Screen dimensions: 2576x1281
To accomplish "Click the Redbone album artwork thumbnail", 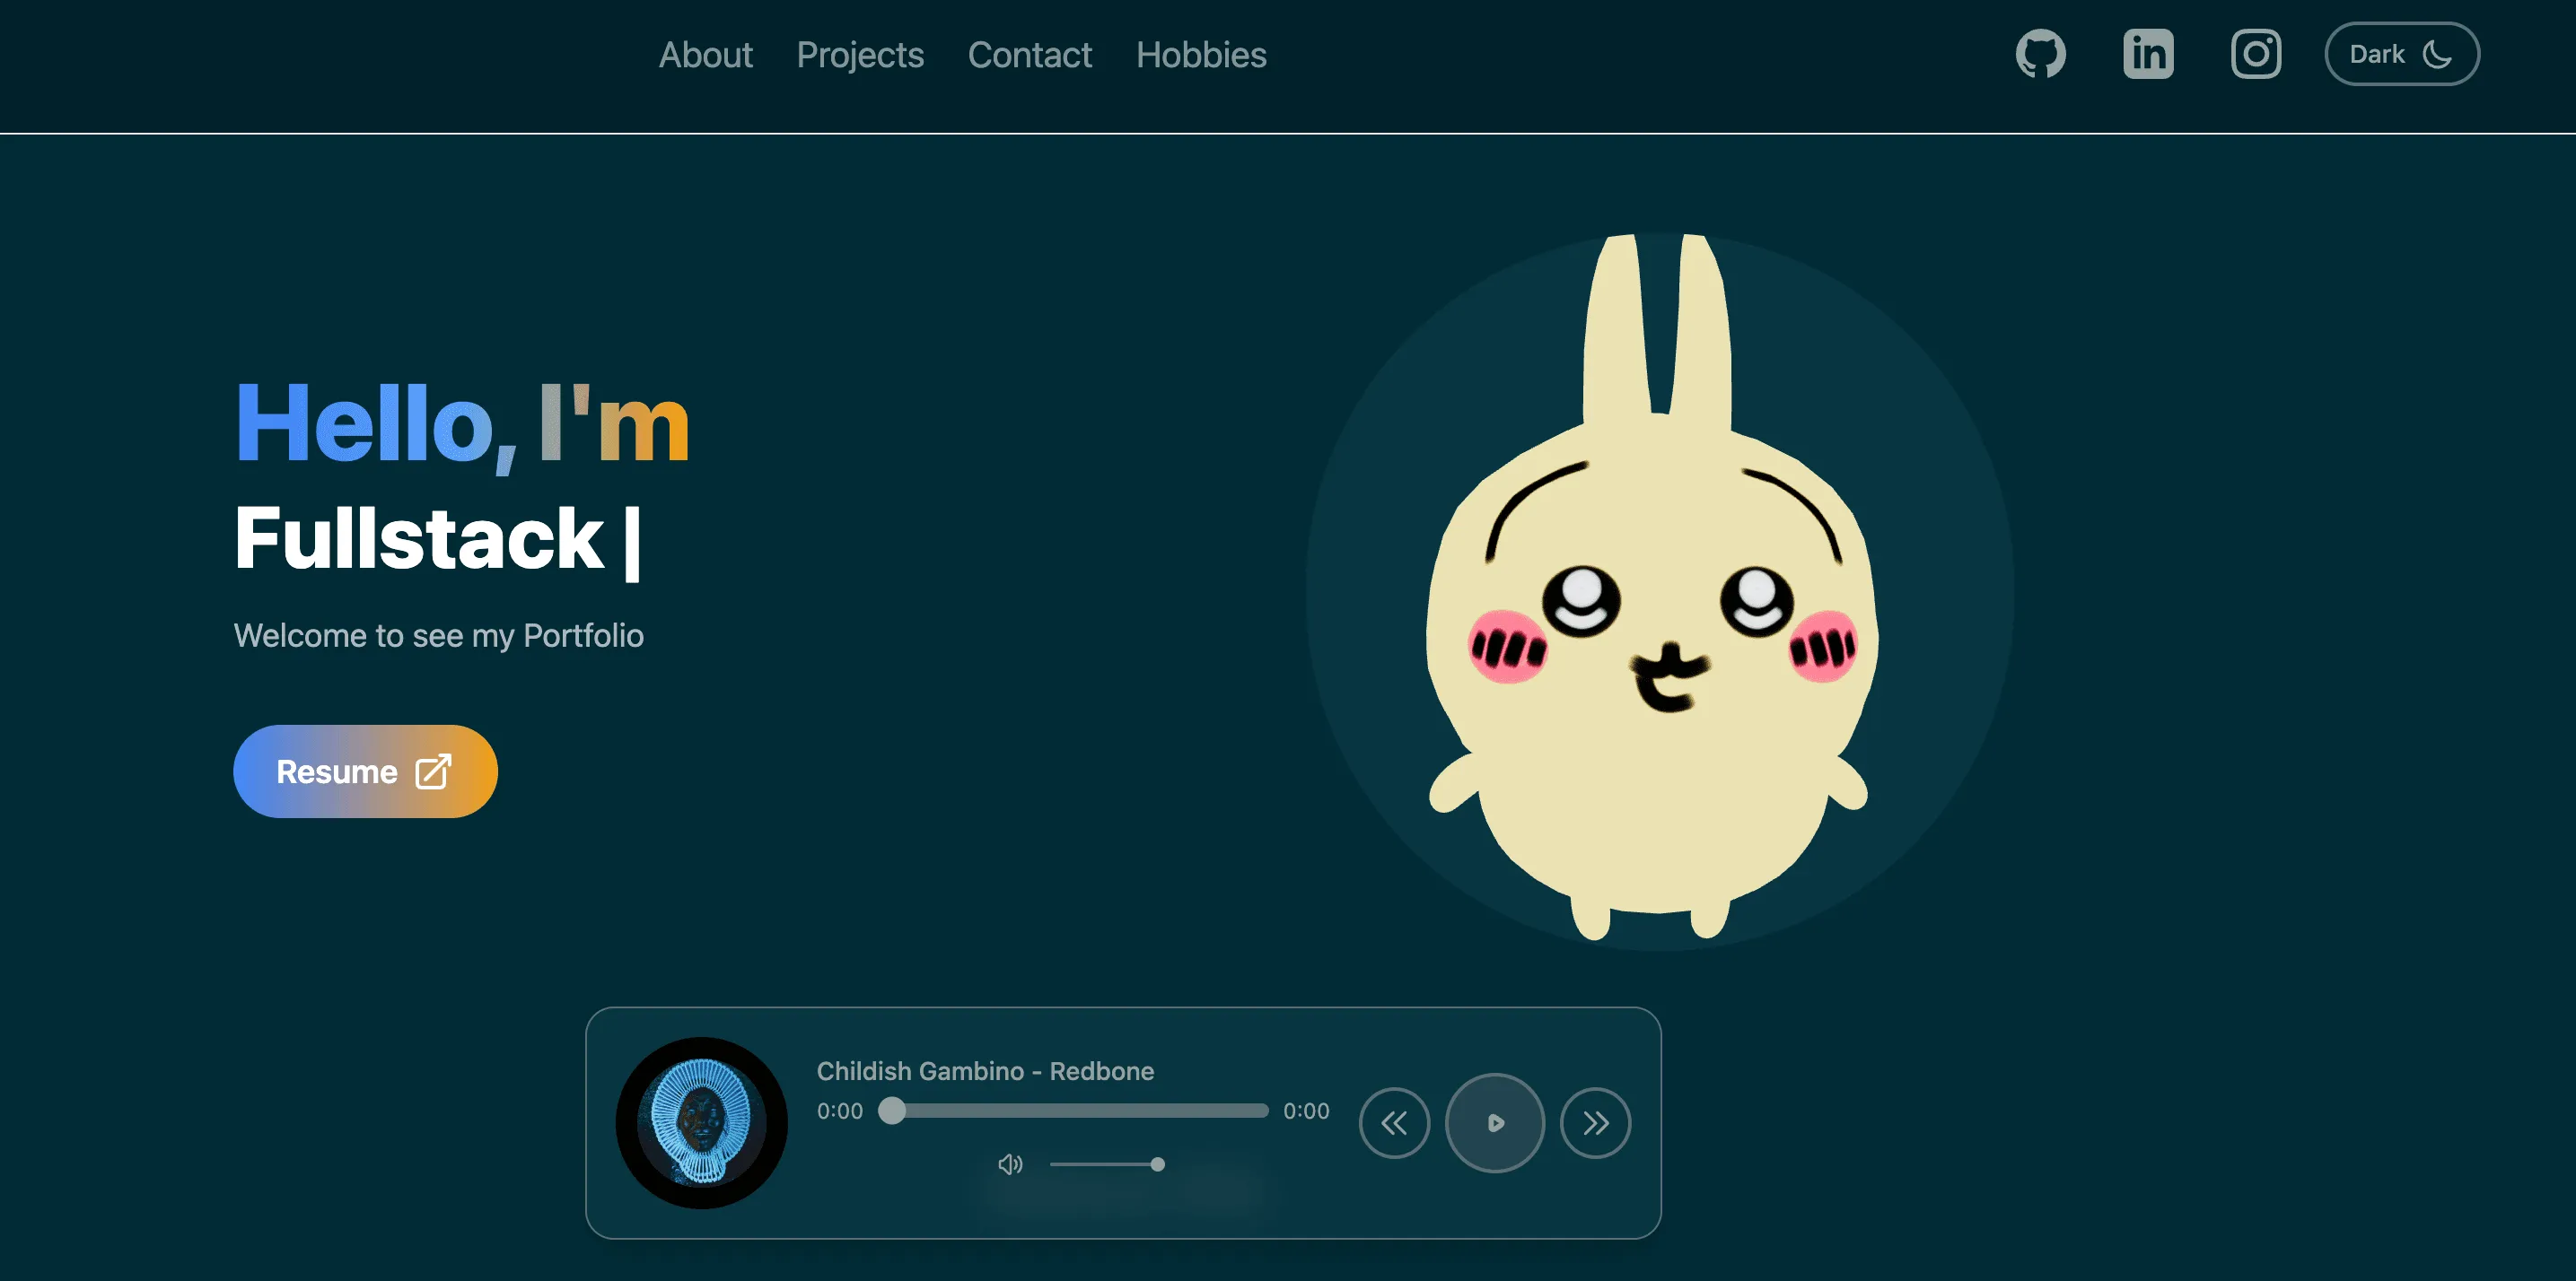I will click(703, 1124).
